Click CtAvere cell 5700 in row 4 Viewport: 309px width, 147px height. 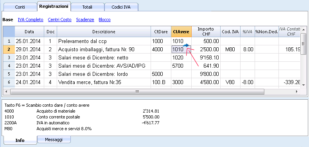(x=181, y=66)
